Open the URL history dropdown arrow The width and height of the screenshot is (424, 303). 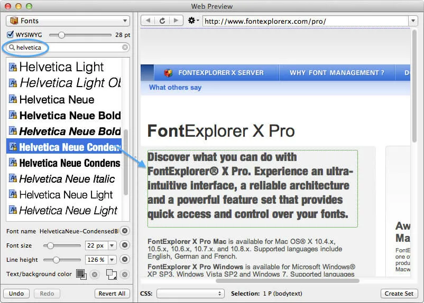413,21
